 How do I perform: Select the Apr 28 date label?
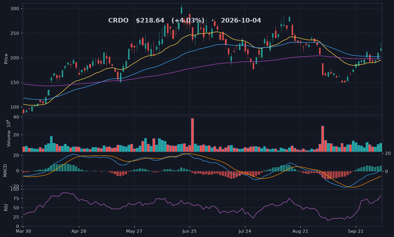click(x=79, y=232)
